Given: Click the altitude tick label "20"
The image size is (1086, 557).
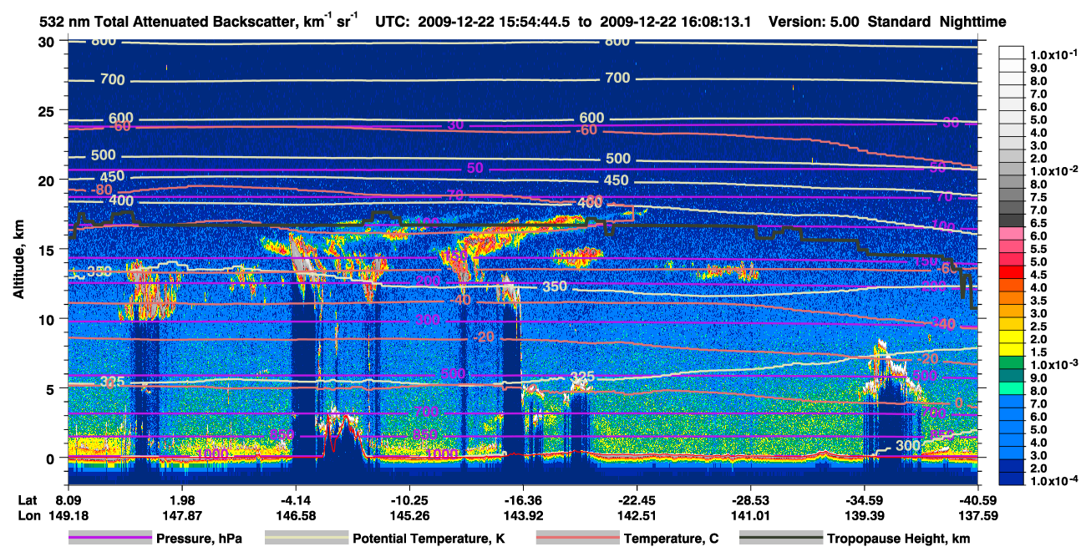Looking at the screenshot, I should tap(48, 180).
